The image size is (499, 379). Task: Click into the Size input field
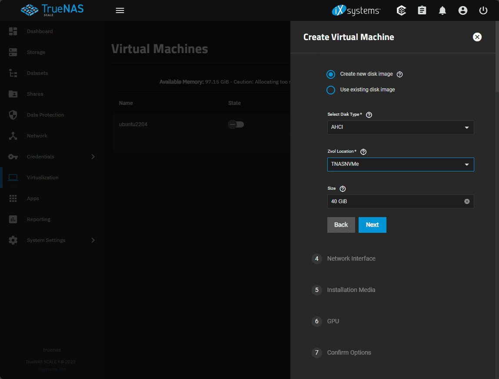coord(393,201)
